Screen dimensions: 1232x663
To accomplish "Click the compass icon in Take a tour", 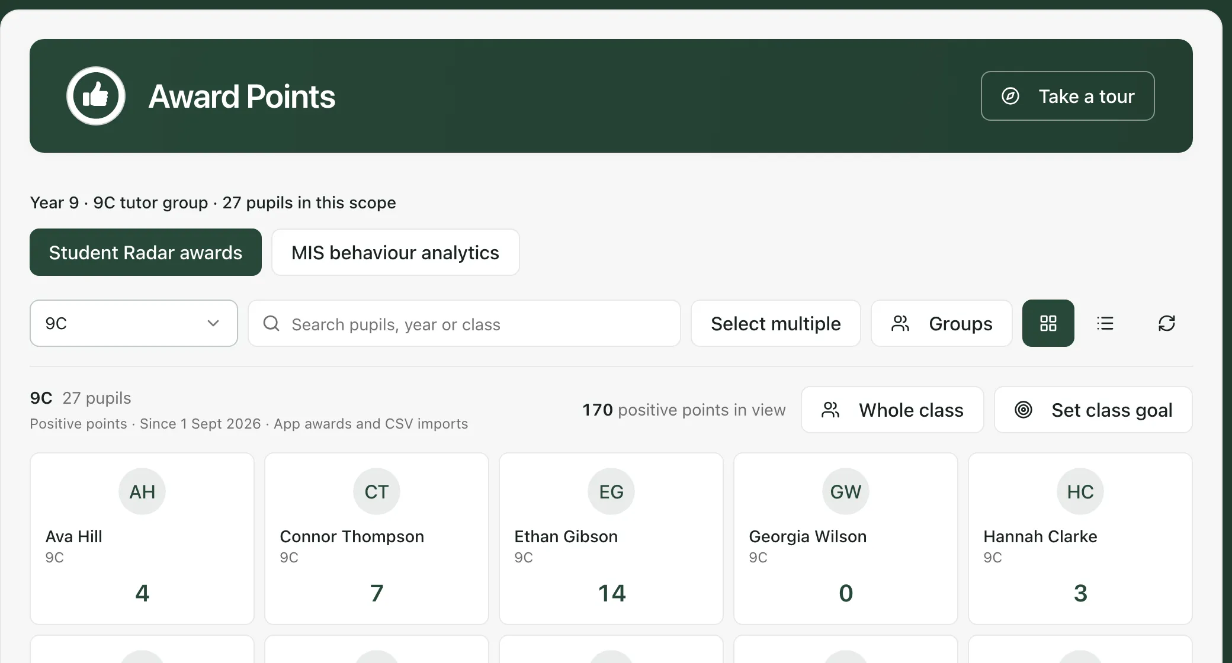I will 1010,96.
